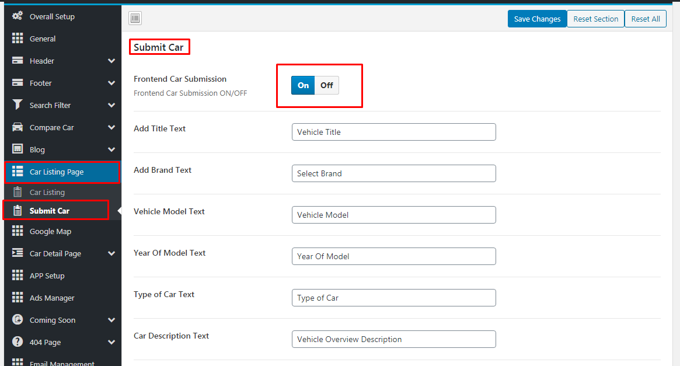Image resolution: width=680 pixels, height=366 pixels.
Task: Expand the Search Filter chevron
Action: (111, 105)
